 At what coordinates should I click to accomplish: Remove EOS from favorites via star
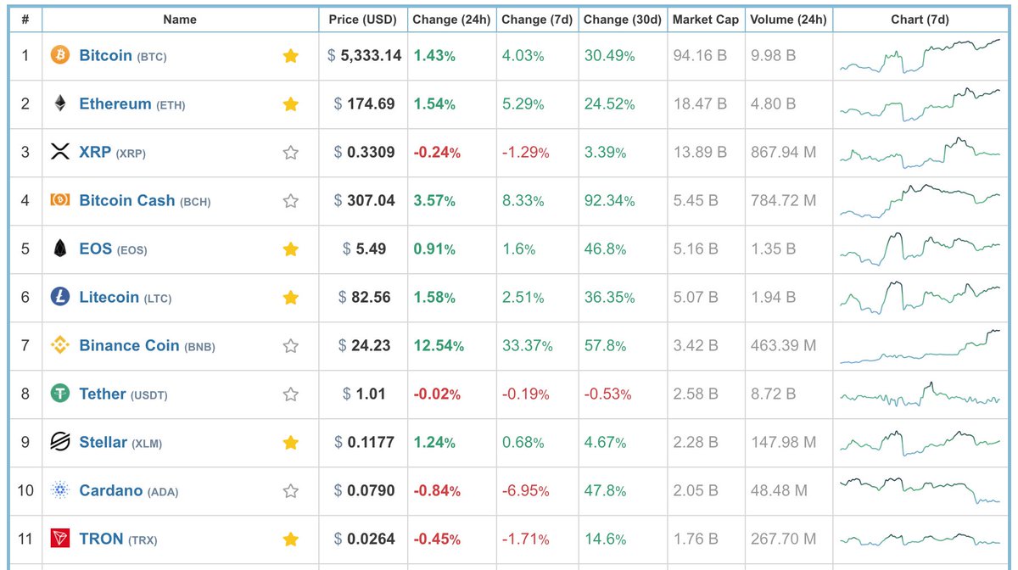(x=290, y=249)
